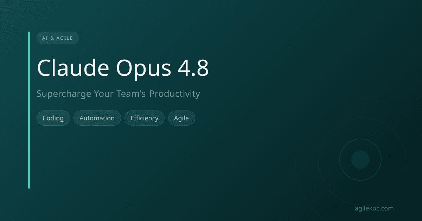The width and height of the screenshot is (422, 221).
Task: Select the Automation tag pill
Action: tap(97, 118)
